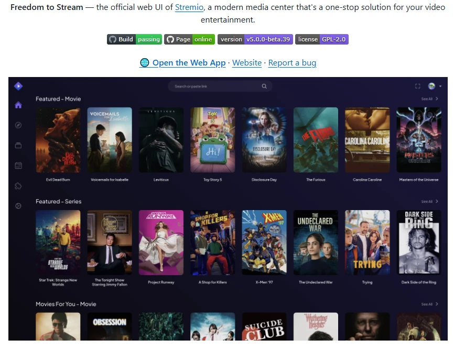Visit the Website link
The width and height of the screenshot is (454, 350).
click(x=247, y=62)
